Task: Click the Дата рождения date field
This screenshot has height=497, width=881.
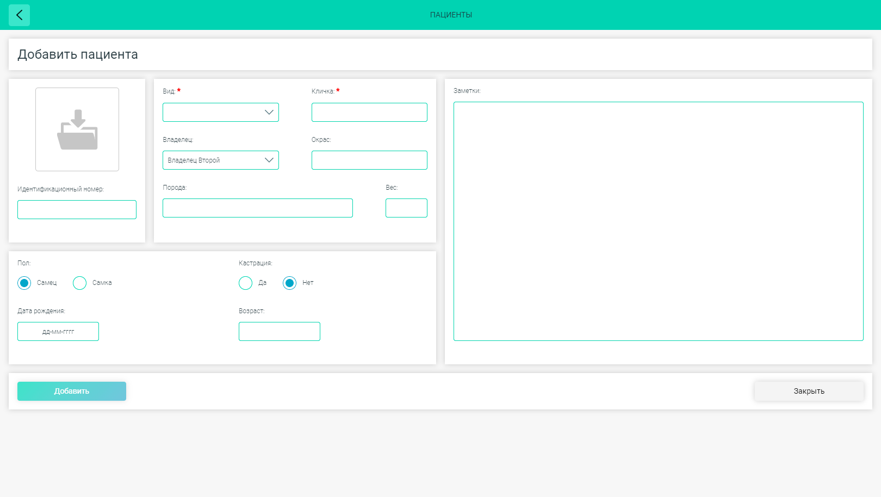Action: click(58, 331)
